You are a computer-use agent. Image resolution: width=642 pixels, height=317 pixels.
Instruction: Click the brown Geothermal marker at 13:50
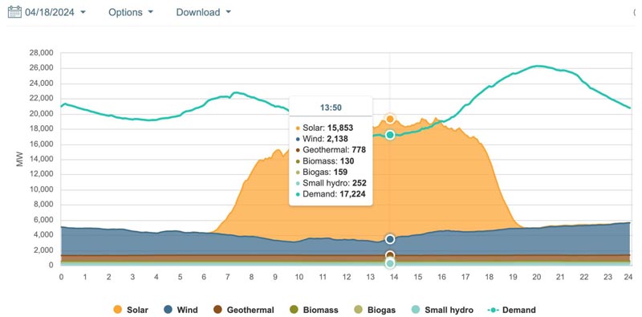click(390, 255)
